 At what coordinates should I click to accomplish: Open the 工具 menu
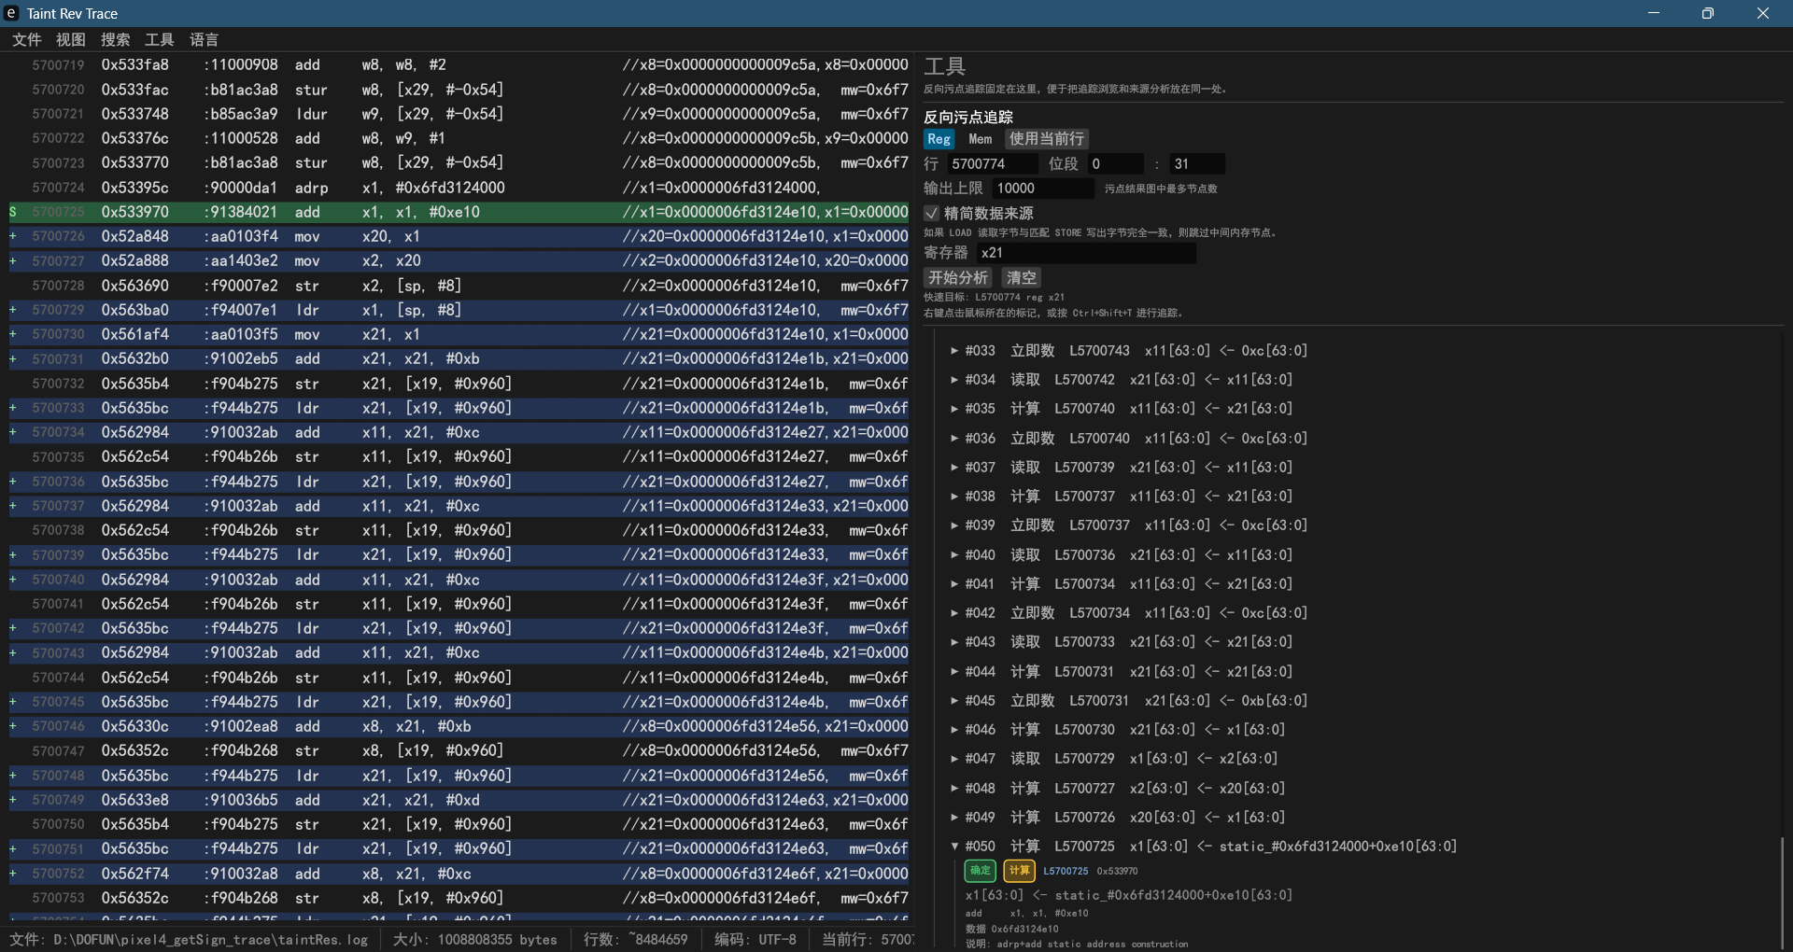pos(160,39)
